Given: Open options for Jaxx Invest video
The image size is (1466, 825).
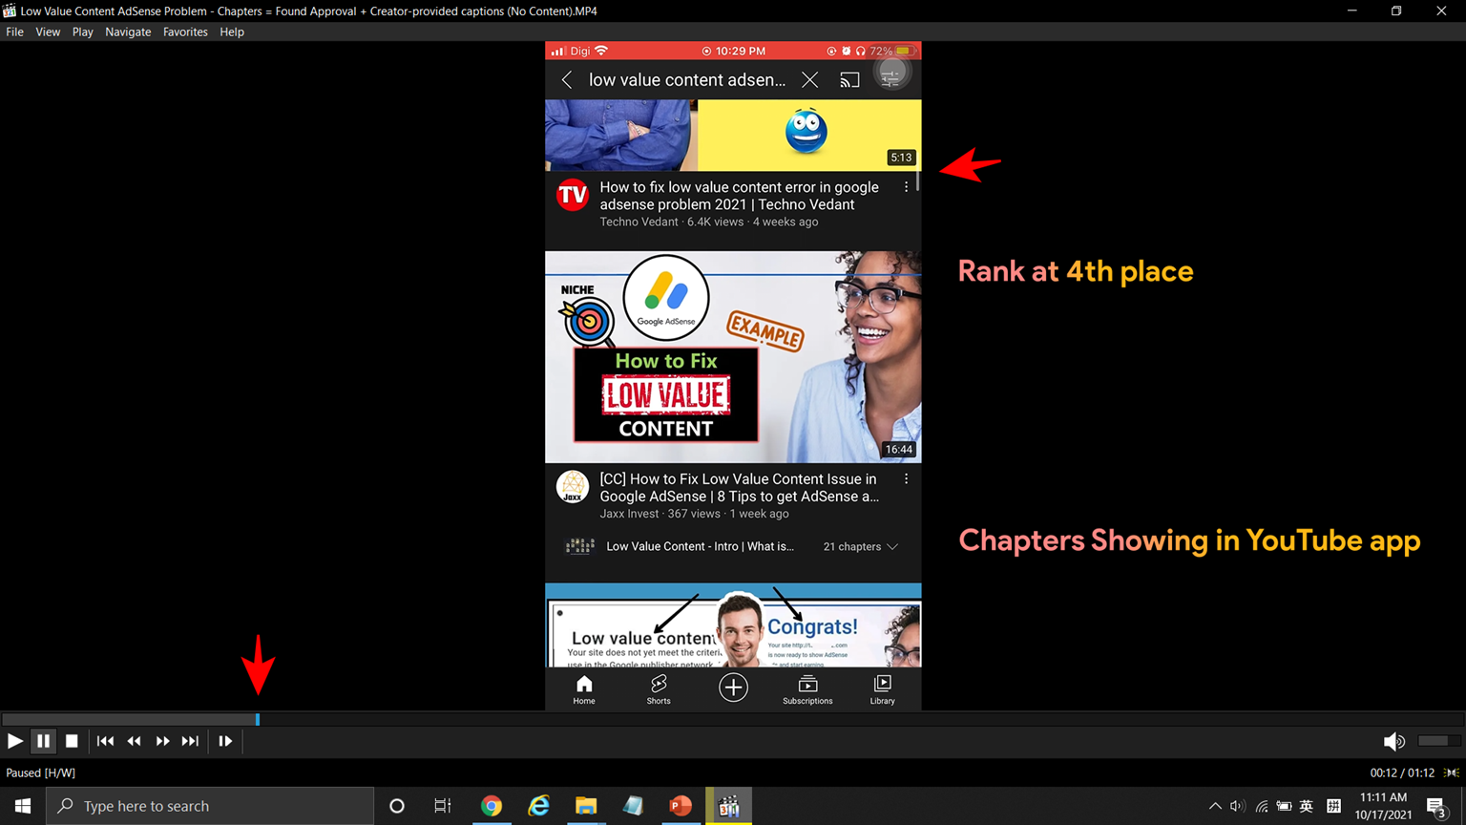Looking at the screenshot, I should (906, 479).
